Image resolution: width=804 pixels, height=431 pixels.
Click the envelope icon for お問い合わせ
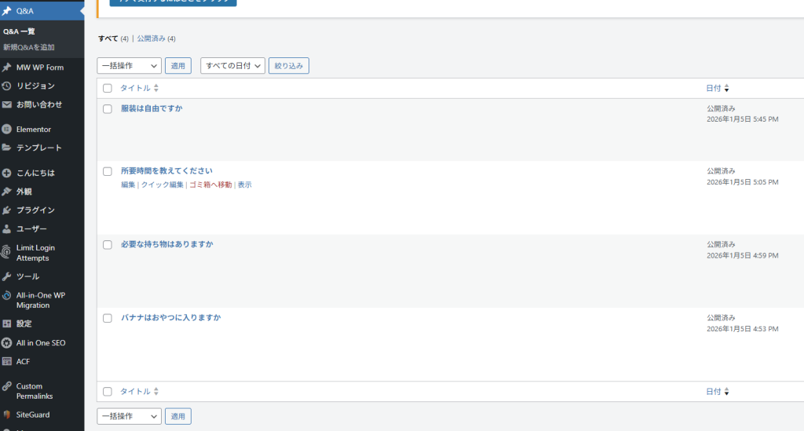click(x=6, y=104)
